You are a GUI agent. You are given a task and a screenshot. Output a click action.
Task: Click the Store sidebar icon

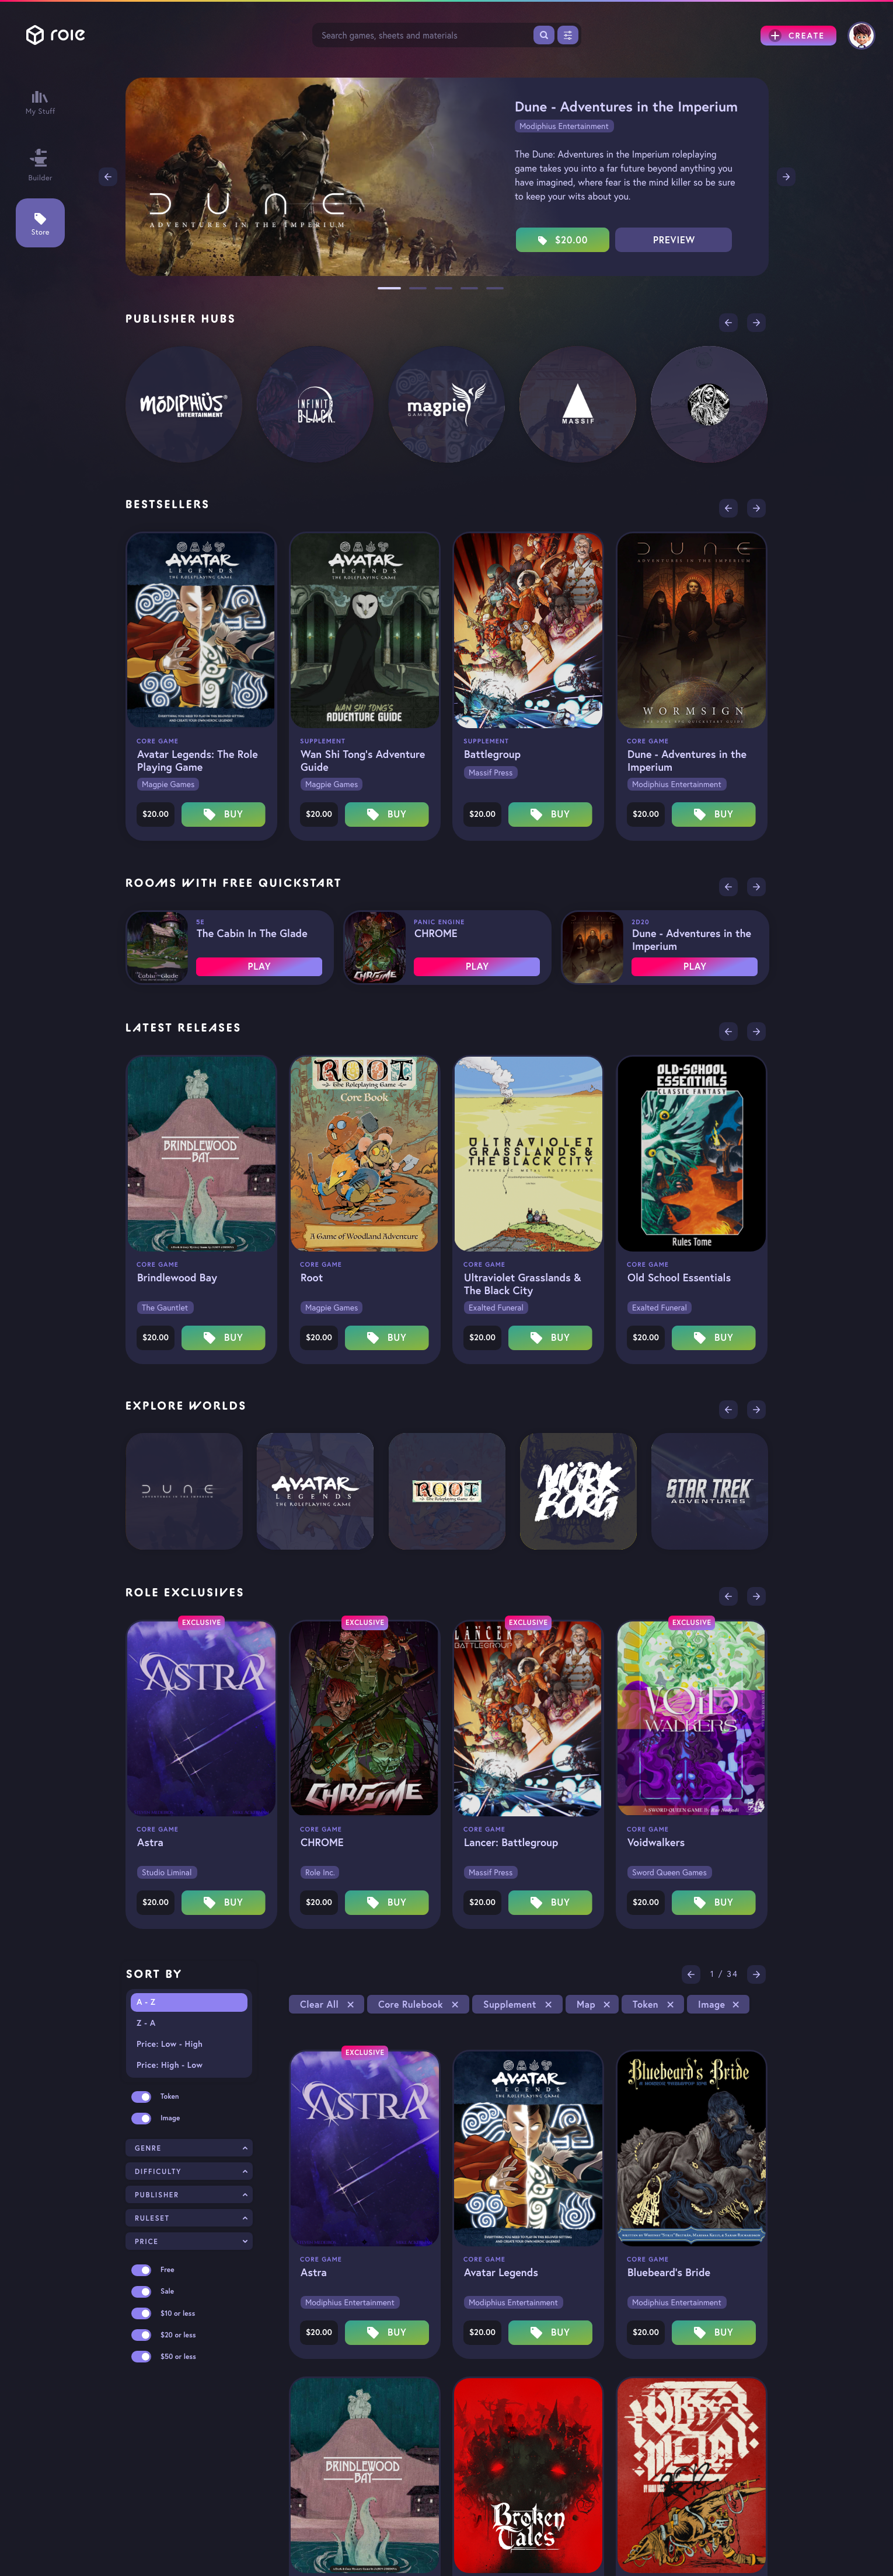click(40, 223)
